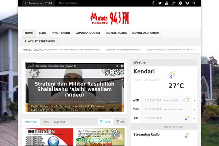Open the LAPORAN DONASI menu
Screen dimensions: 219x146
pyautogui.click(x=88, y=33)
